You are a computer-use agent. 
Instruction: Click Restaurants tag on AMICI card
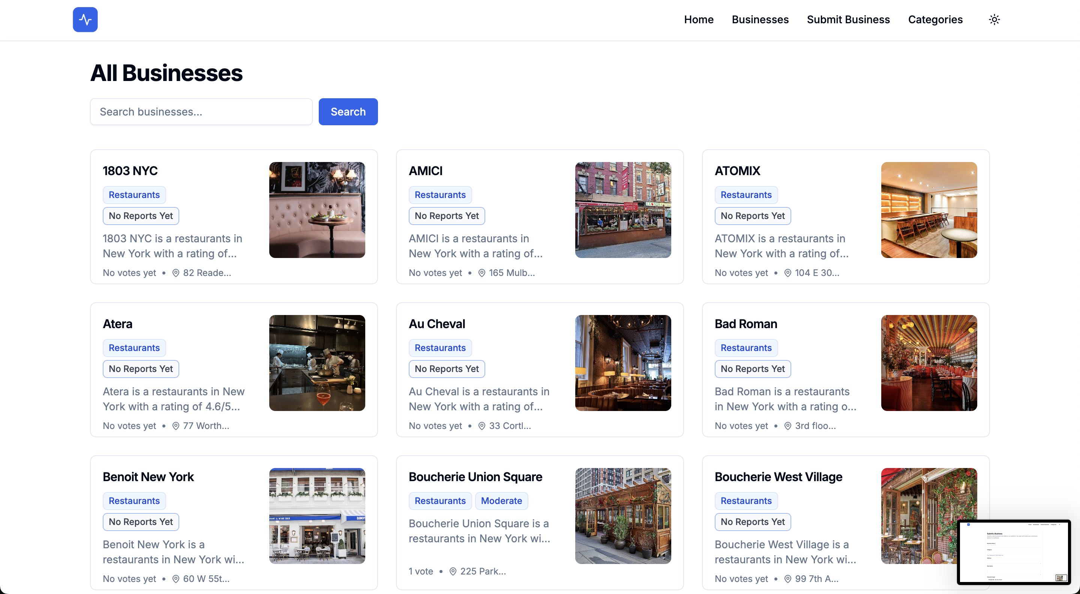pos(440,195)
